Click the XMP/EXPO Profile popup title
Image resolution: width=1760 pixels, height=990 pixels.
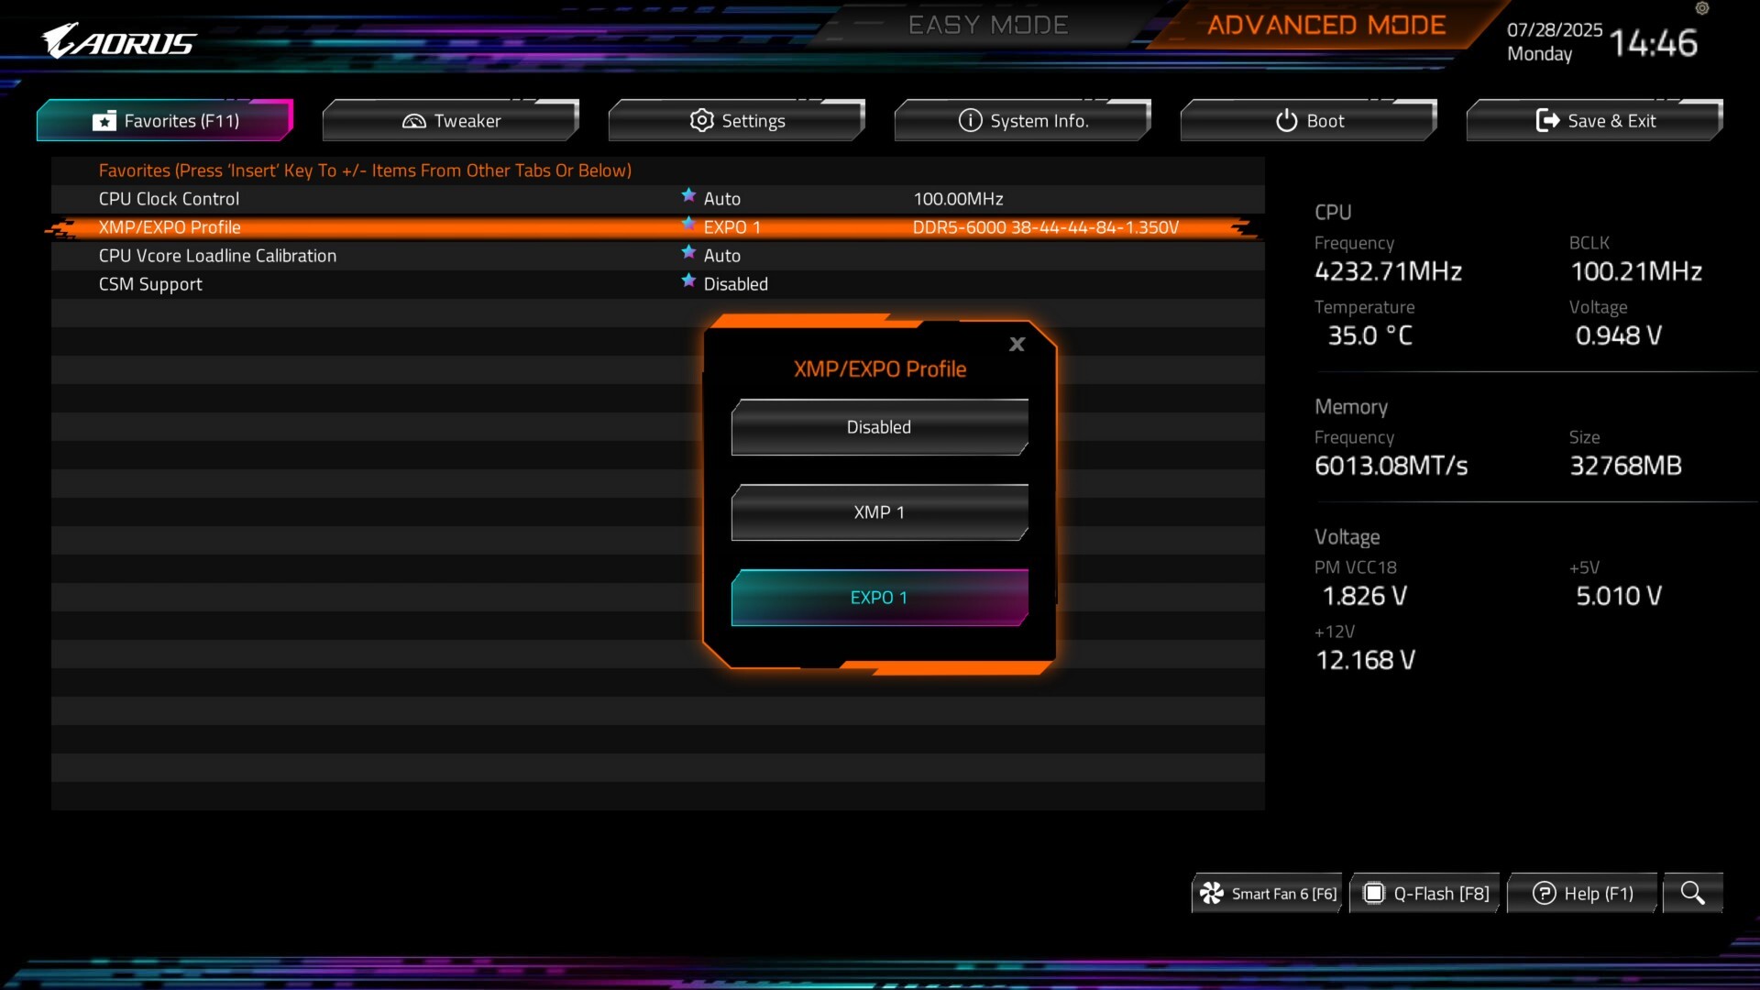[x=880, y=369]
